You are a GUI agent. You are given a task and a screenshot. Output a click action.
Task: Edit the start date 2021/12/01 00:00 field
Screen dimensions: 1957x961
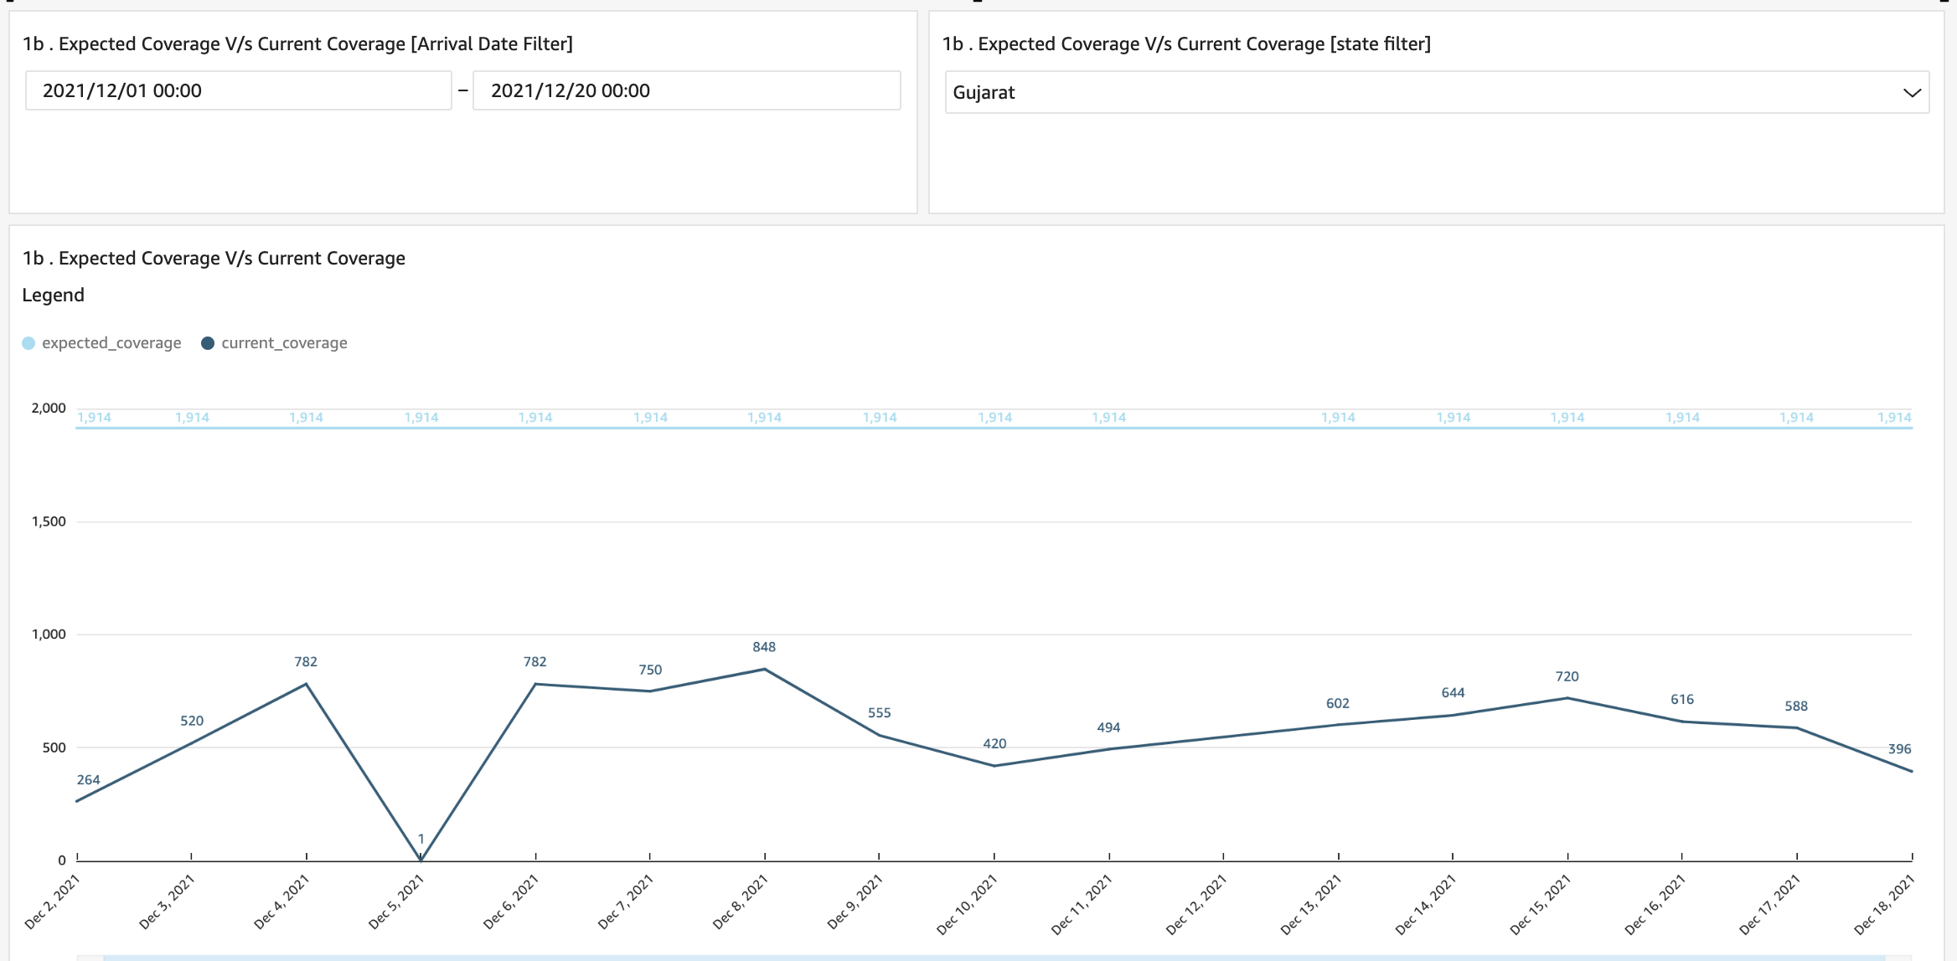(x=239, y=90)
